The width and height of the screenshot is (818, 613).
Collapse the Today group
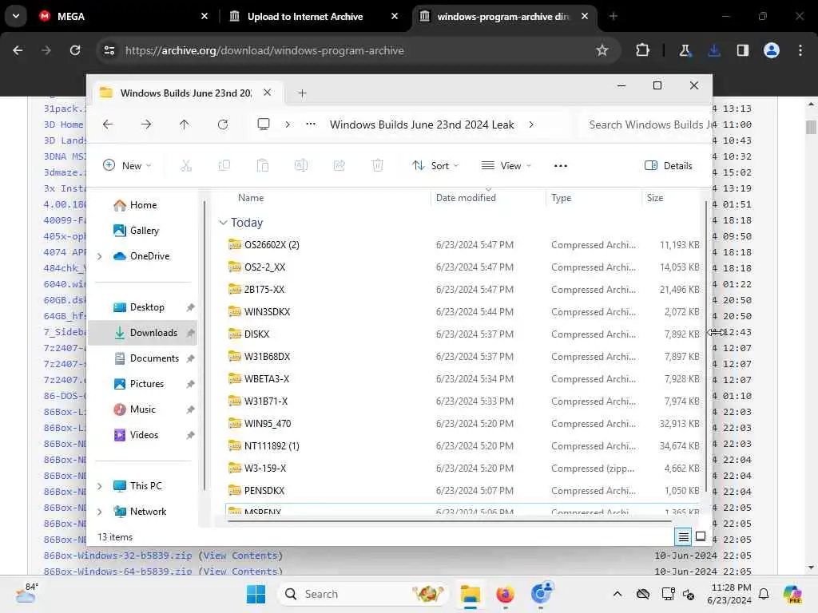coord(223,223)
